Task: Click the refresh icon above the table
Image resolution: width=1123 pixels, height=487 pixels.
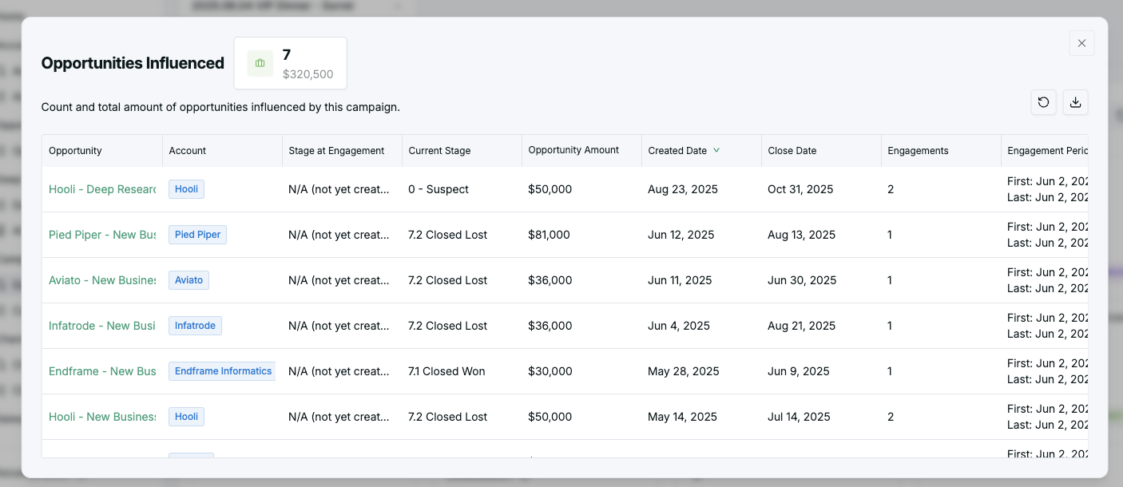Action: [1043, 102]
